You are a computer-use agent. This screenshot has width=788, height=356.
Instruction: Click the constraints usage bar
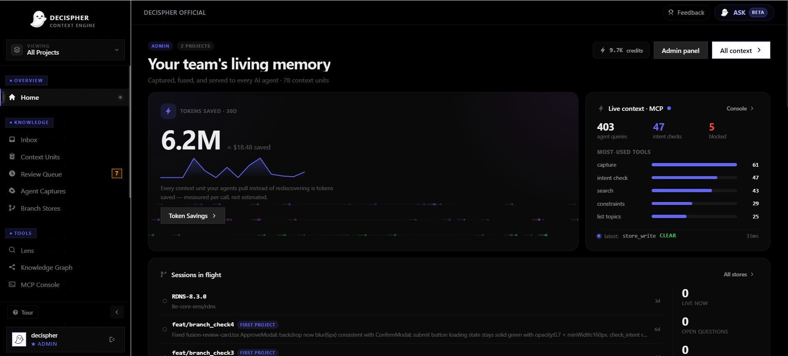point(694,204)
